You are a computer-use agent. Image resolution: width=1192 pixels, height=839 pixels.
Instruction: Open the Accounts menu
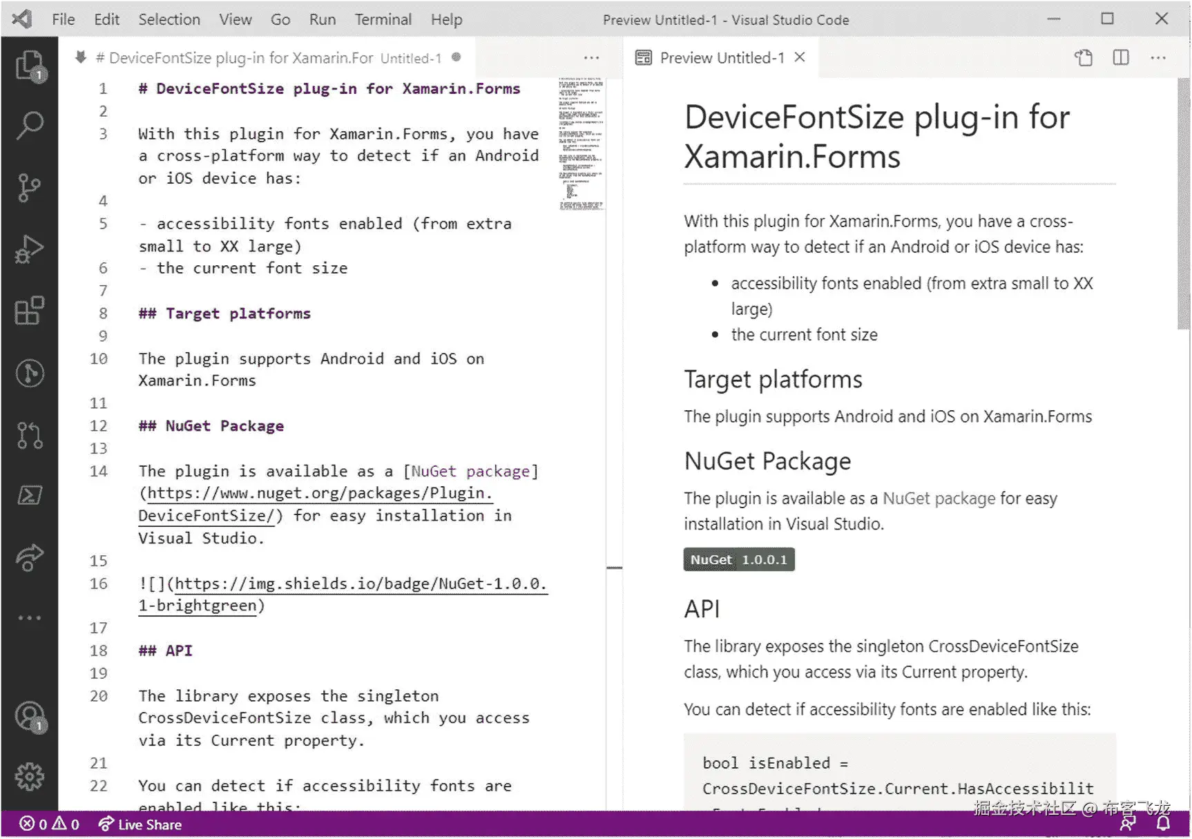click(x=30, y=717)
